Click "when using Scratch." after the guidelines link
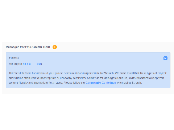 (x=129, y=83)
